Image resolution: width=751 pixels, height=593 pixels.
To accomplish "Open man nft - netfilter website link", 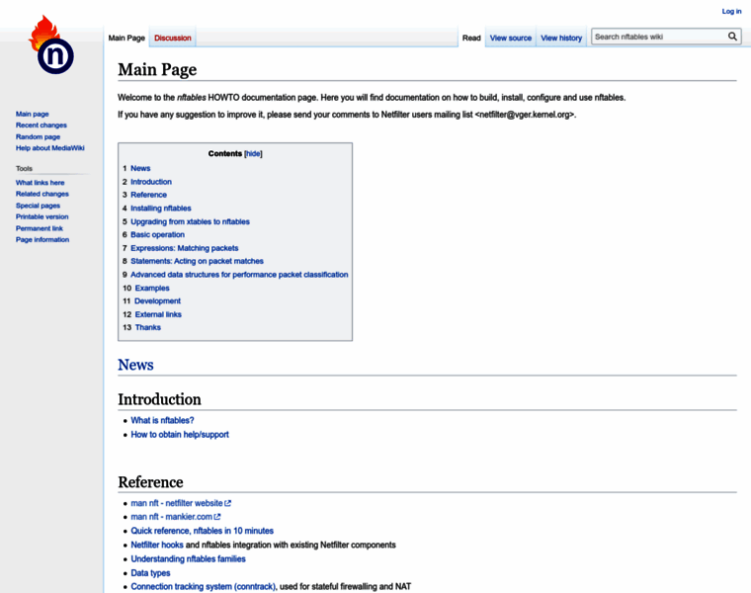I will tap(177, 503).
